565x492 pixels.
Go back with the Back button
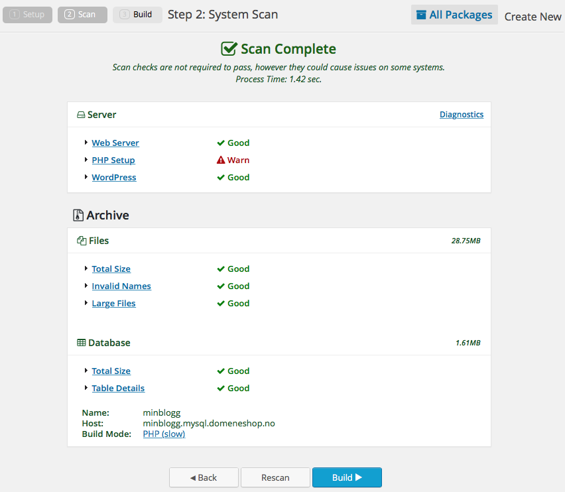point(204,477)
